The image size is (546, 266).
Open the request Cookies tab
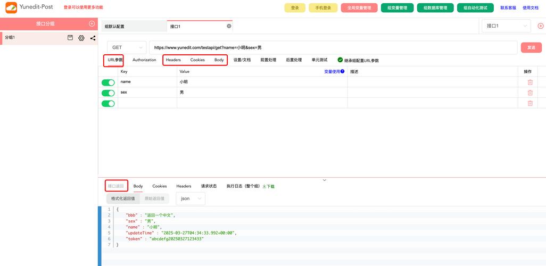pos(197,60)
